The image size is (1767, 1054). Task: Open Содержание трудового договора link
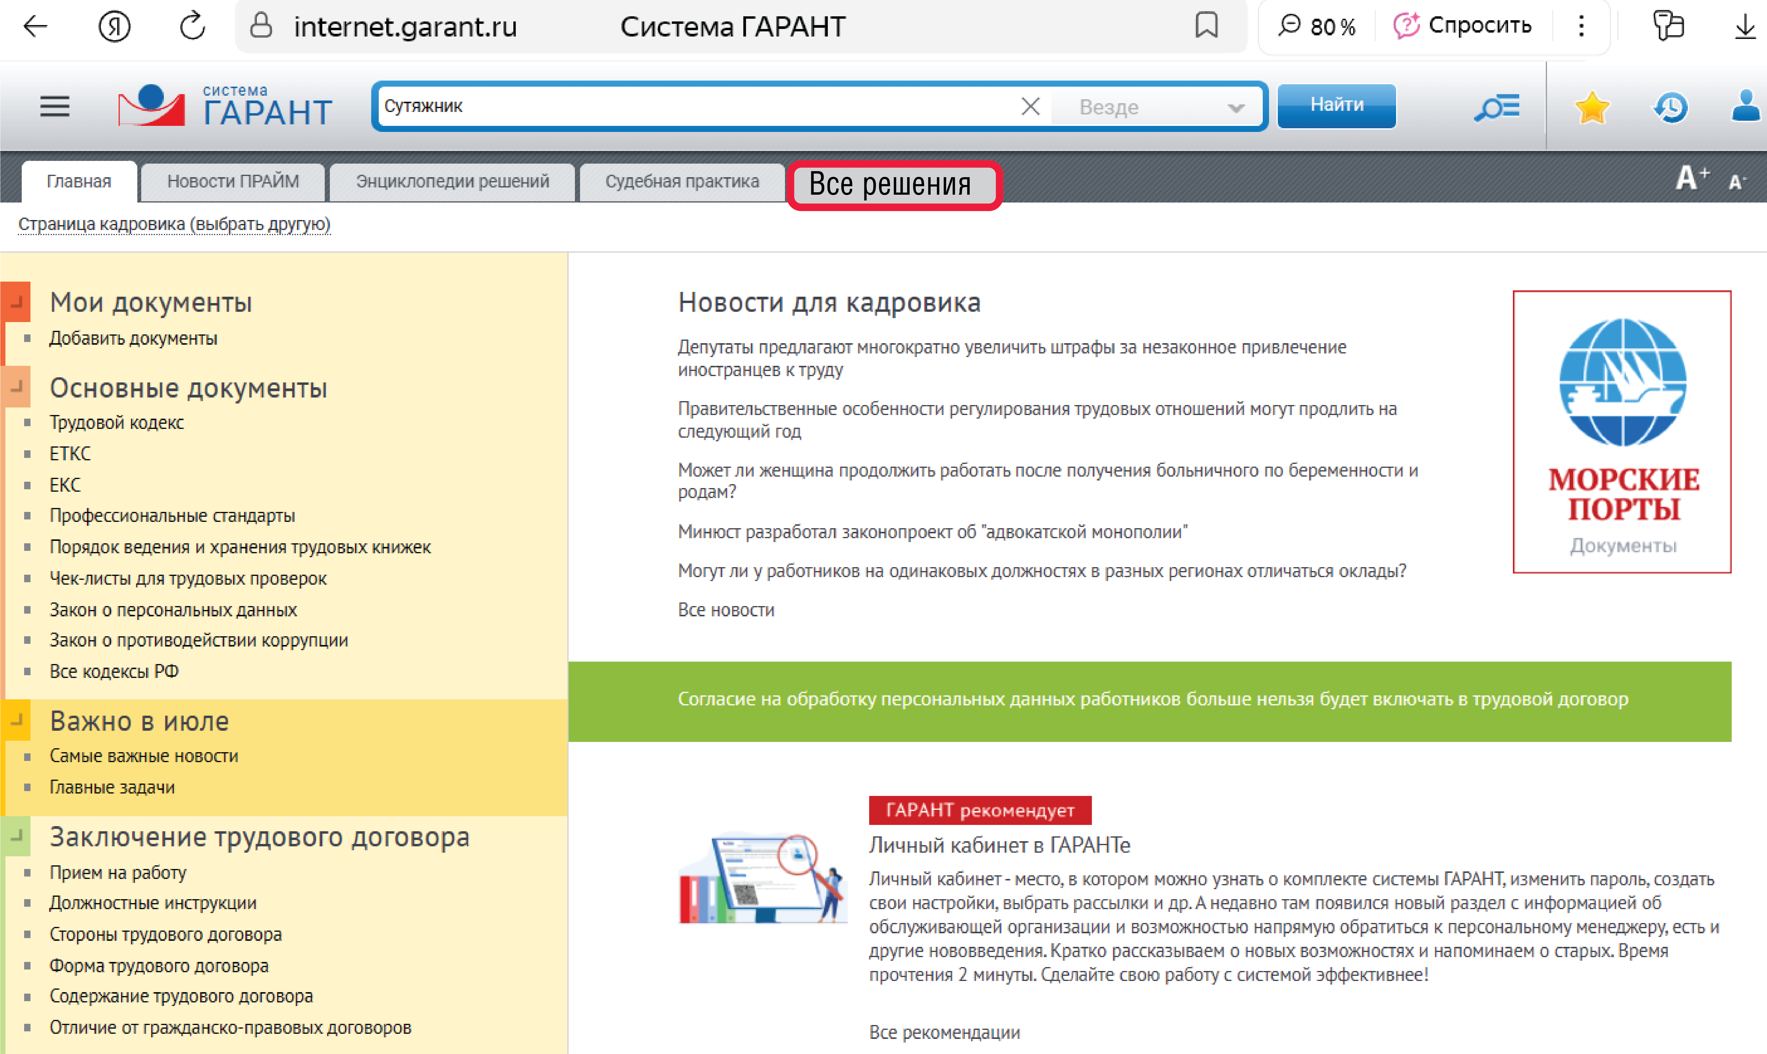[181, 996]
